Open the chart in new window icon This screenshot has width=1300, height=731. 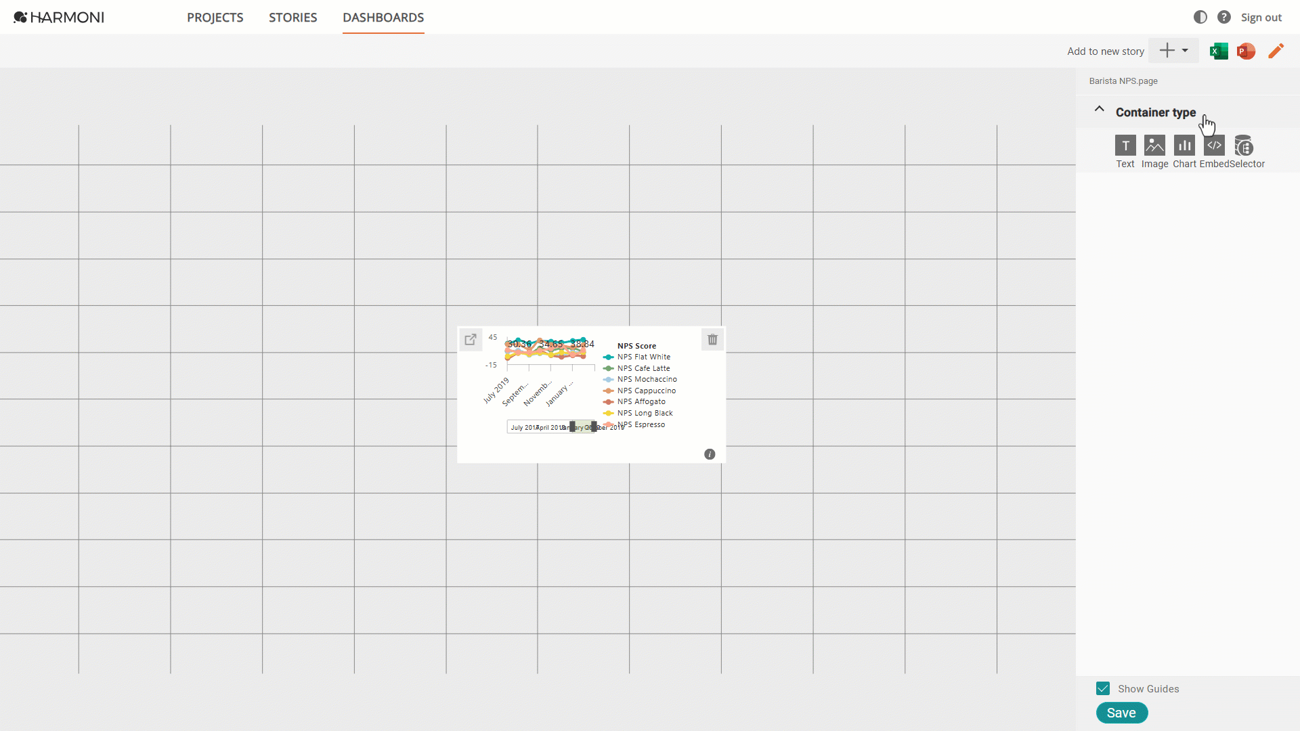(x=471, y=340)
